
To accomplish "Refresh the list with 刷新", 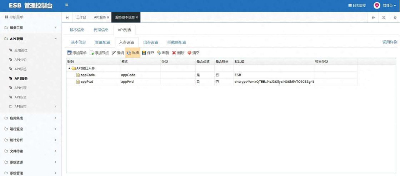I will tap(163, 53).
